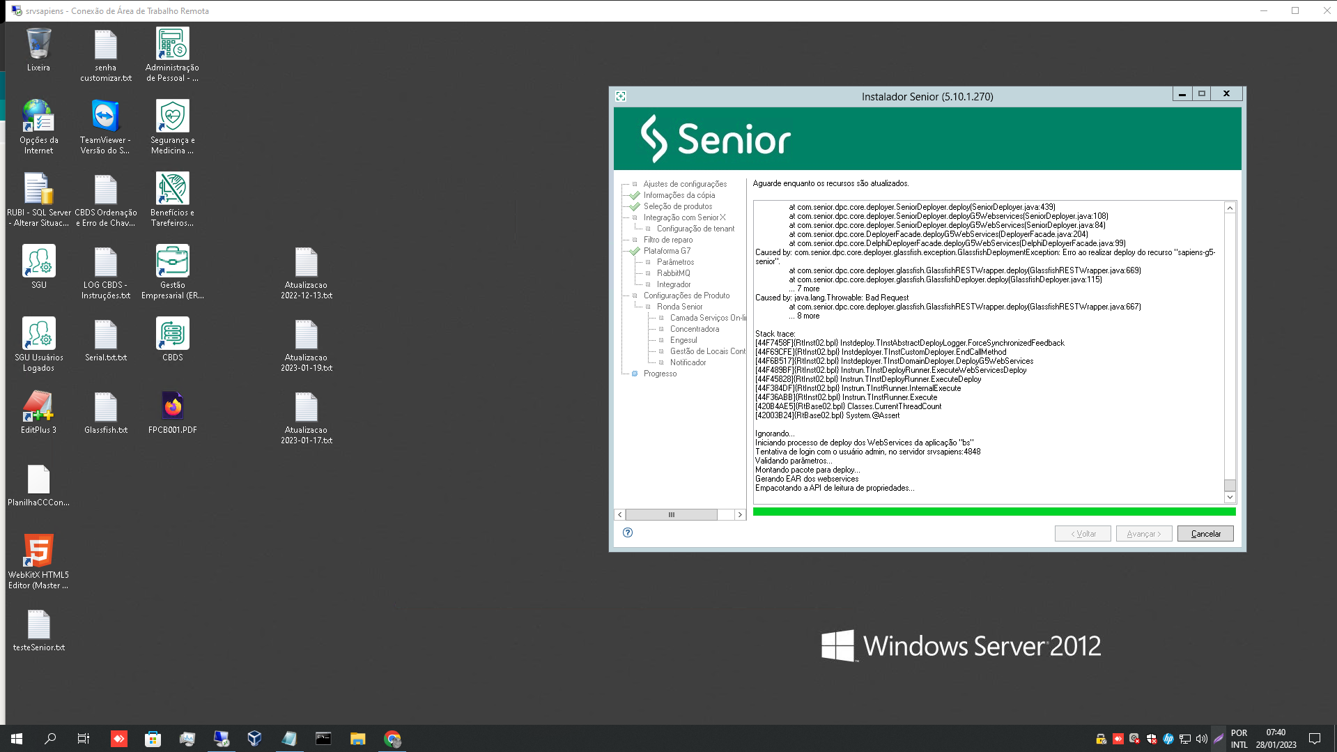This screenshot has width=1337, height=752.
Task: Select RUBI - SQL Server desktop file
Action: [x=38, y=200]
